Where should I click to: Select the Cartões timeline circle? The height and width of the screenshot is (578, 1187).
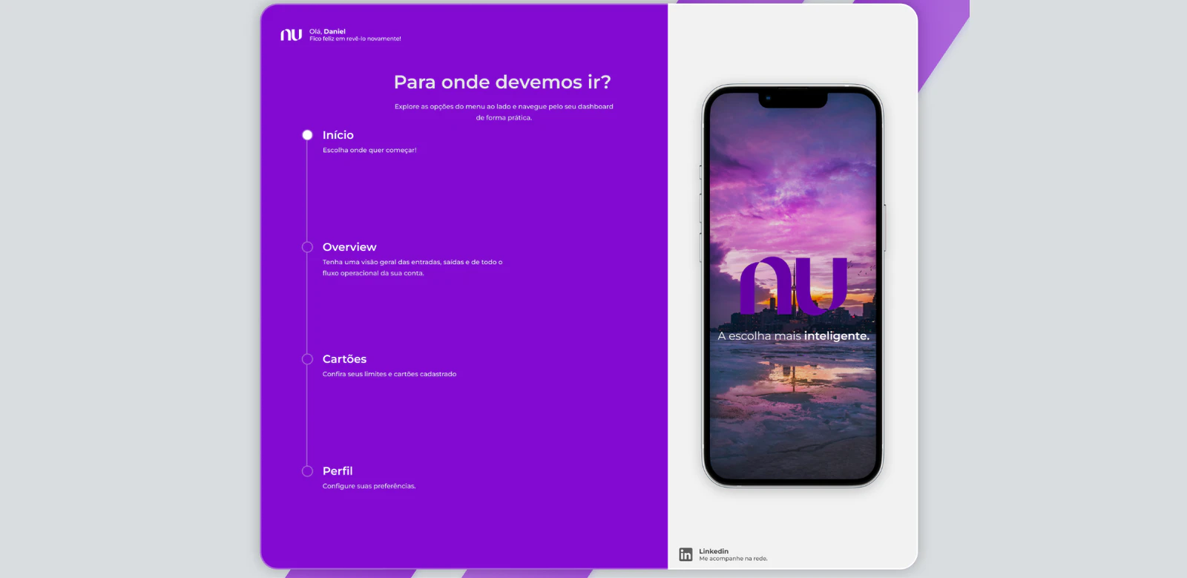307,359
